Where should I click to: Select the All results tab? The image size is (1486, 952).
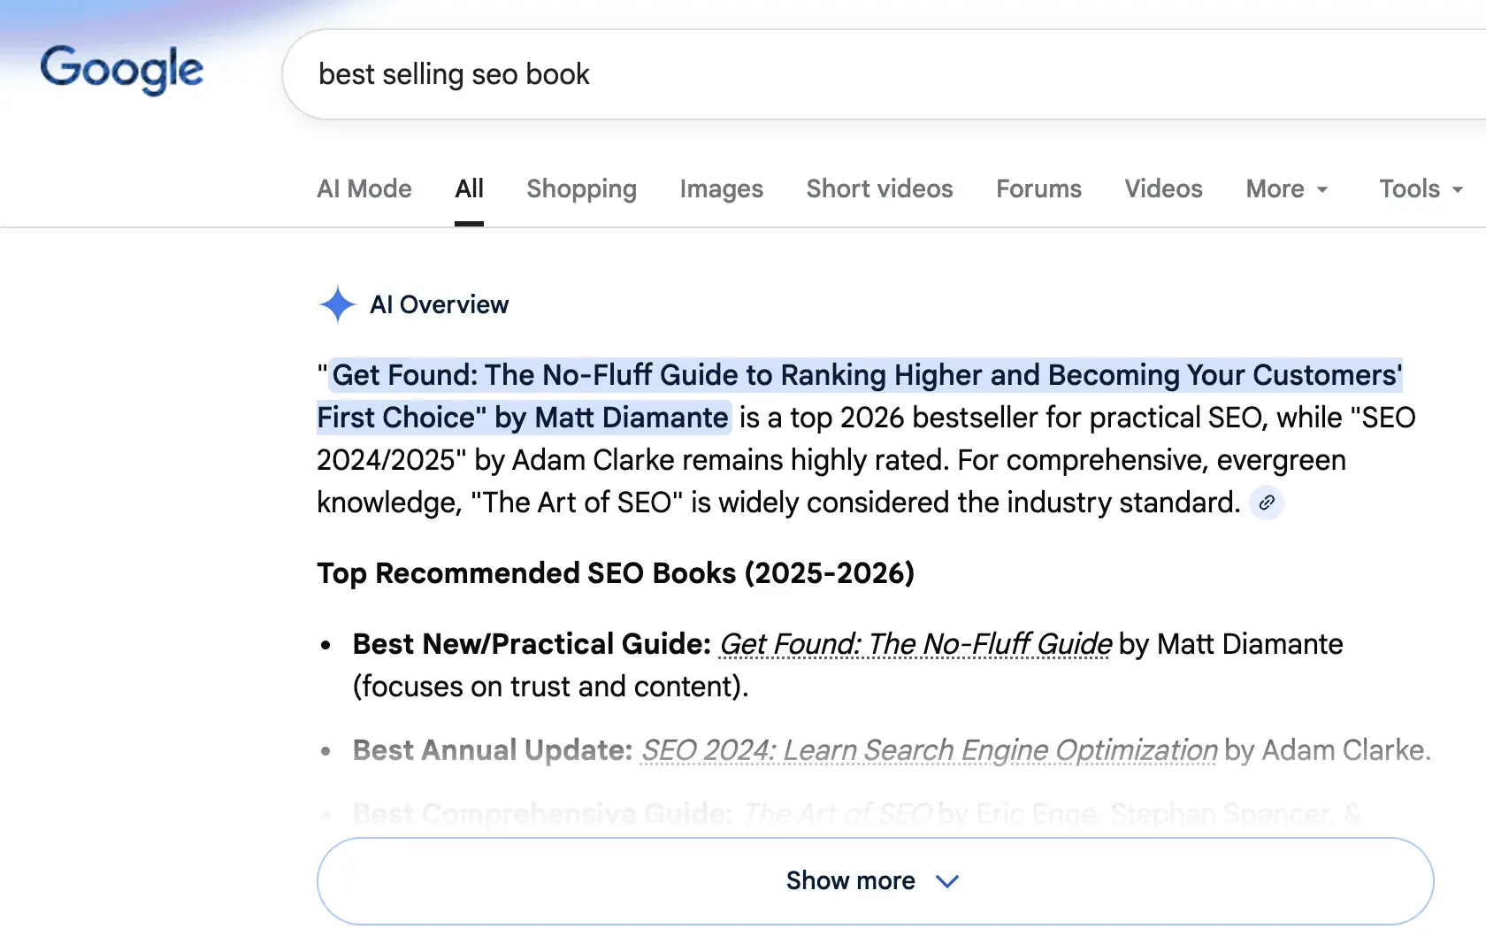(470, 188)
